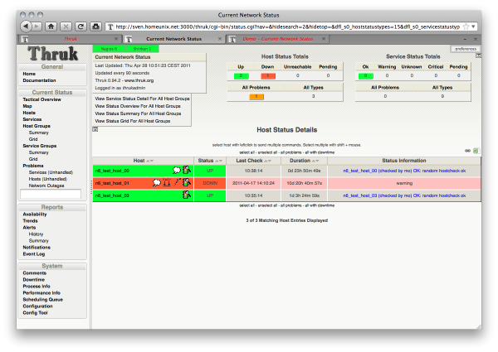This screenshot has height=352, width=498.
Task: Open Tactical Overview in sidebar menu
Action: [41, 99]
